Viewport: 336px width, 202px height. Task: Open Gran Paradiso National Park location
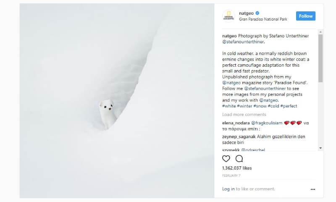(x=263, y=19)
